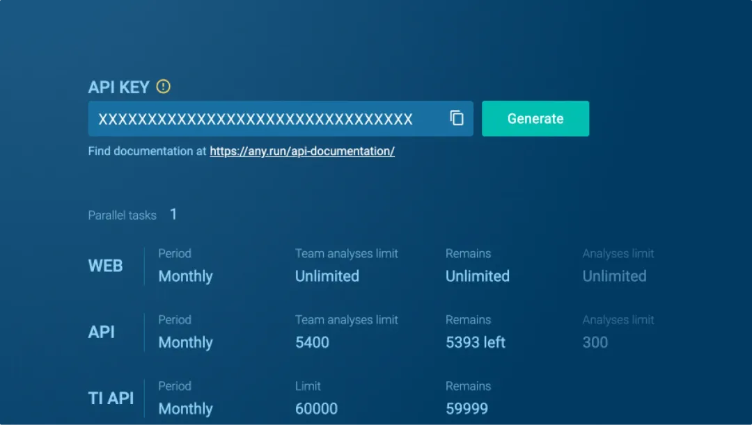Click the TI API remains value 59999
Screen dimensions: 752x425
pos(467,408)
